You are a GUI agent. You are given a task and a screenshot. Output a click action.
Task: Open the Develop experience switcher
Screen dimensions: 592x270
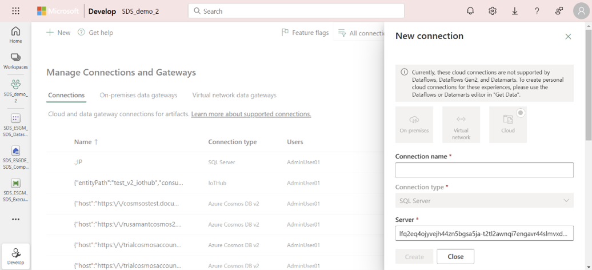[16, 256]
